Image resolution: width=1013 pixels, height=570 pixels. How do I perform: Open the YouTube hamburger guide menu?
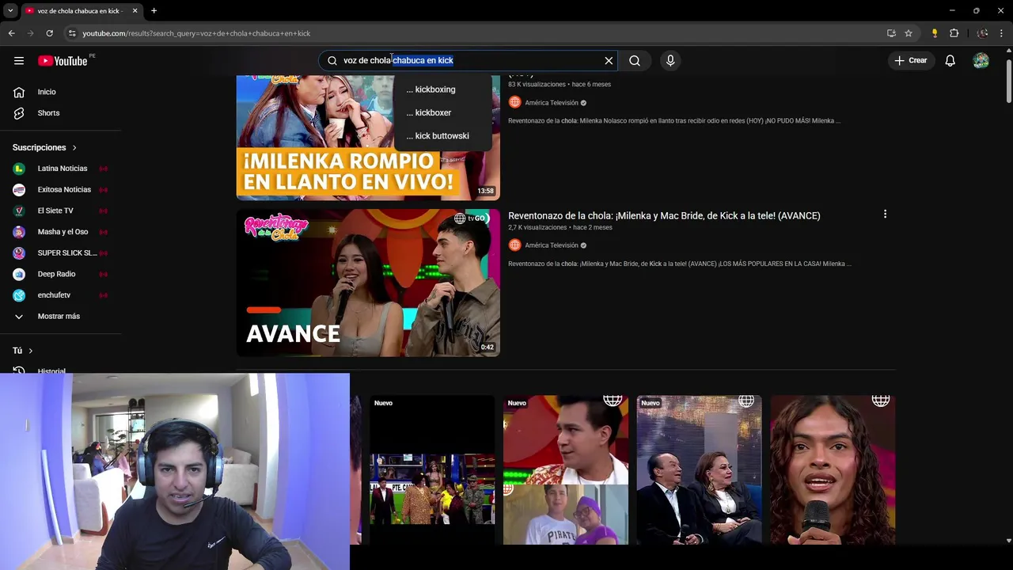click(19, 61)
